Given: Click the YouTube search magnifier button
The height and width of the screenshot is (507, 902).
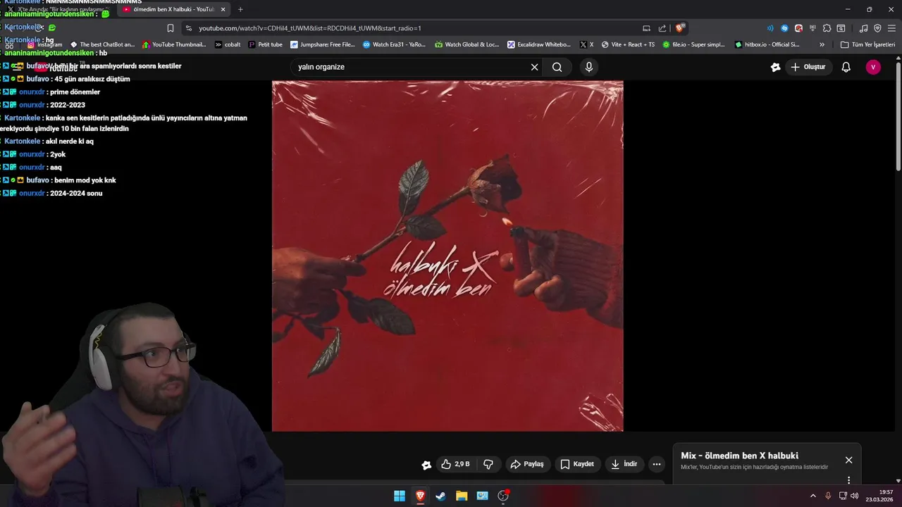Looking at the screenshot, I should point(557,67).
